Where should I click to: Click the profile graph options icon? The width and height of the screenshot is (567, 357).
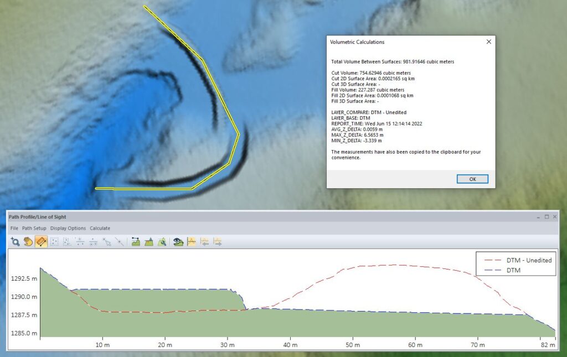click(x=191, y=242)
